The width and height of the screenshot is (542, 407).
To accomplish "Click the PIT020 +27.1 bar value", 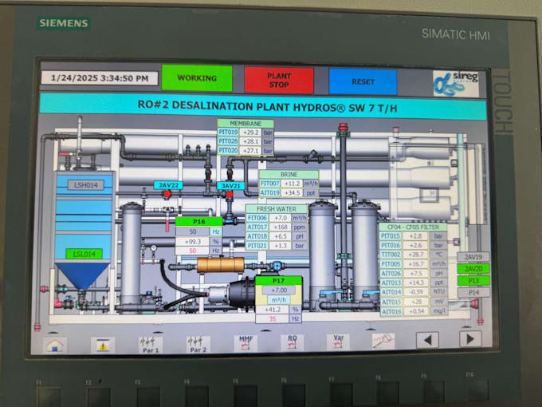I will click(x=251, y=151).
